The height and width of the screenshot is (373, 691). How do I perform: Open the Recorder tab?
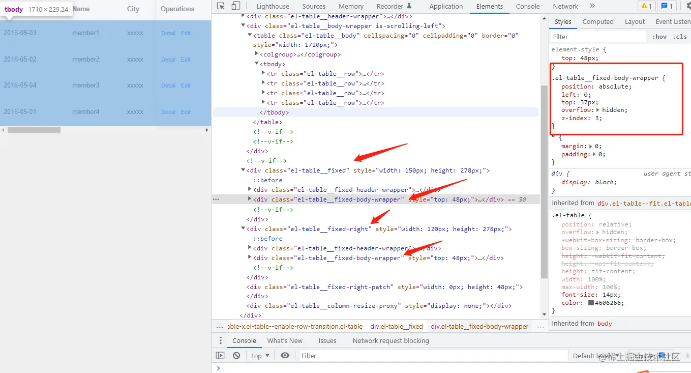pos(394,6)
